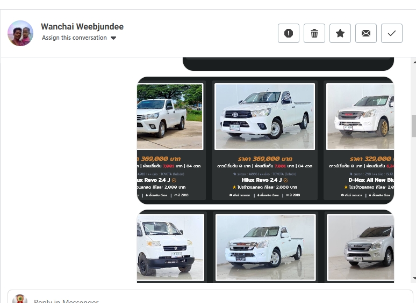Open white Isuzu pickup photo in bottom row
The image size is (416, 303).
(x=266, y=247)
